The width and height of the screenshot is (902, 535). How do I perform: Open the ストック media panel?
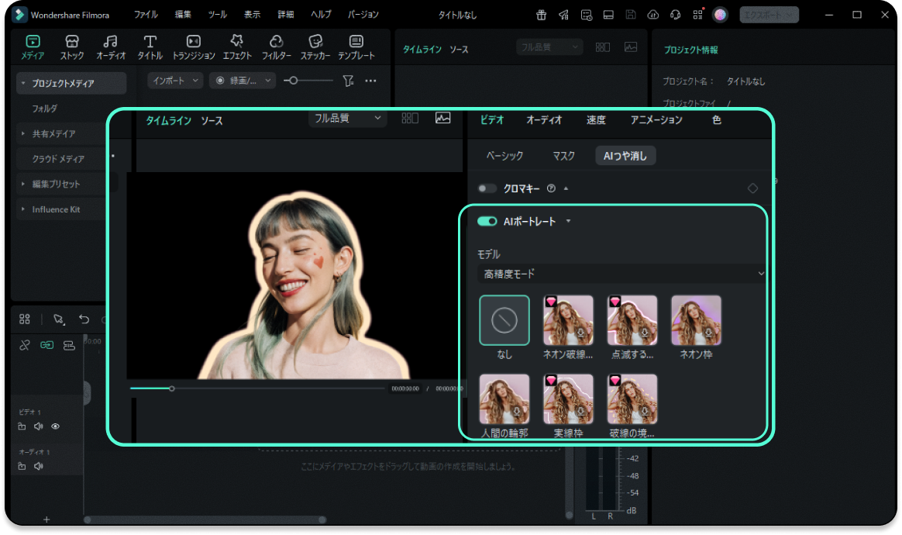[71, 47]
